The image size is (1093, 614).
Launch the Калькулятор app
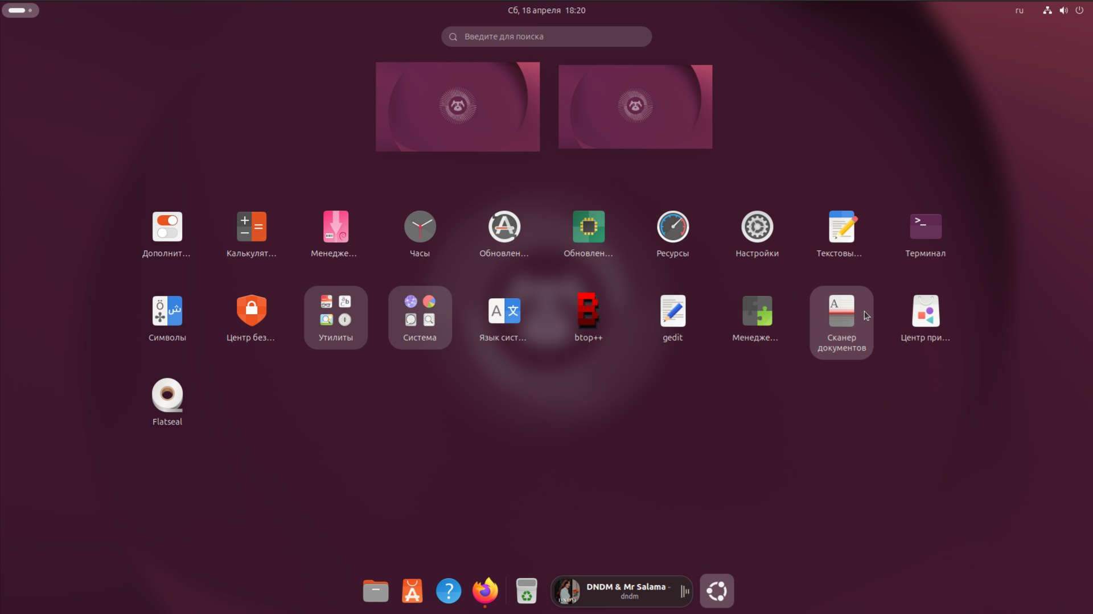click(251, 226)
